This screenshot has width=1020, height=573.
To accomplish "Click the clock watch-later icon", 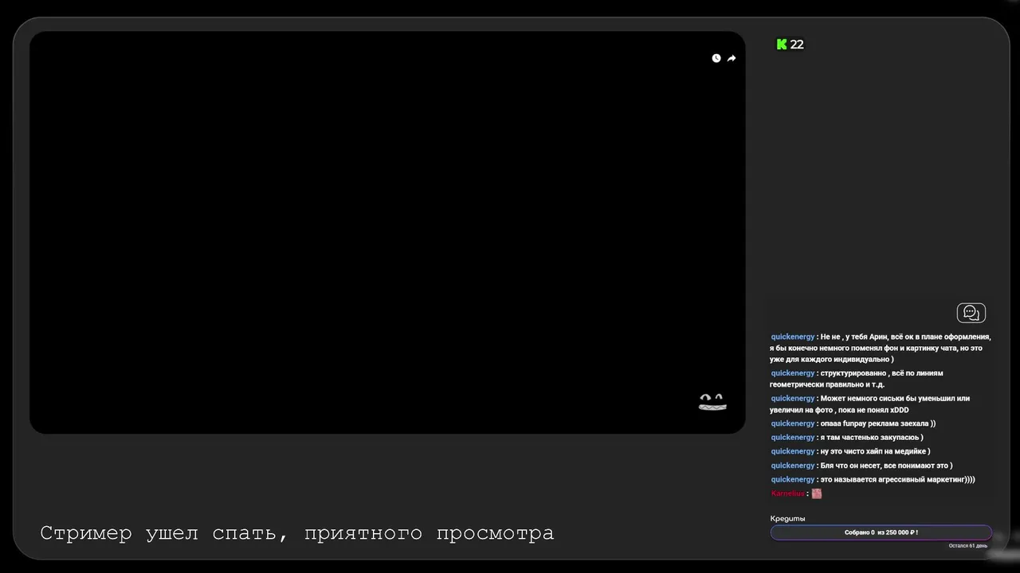I will pos(716,58).
